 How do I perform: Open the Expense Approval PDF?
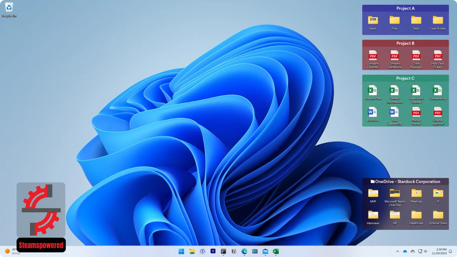(x=438, y=116)
